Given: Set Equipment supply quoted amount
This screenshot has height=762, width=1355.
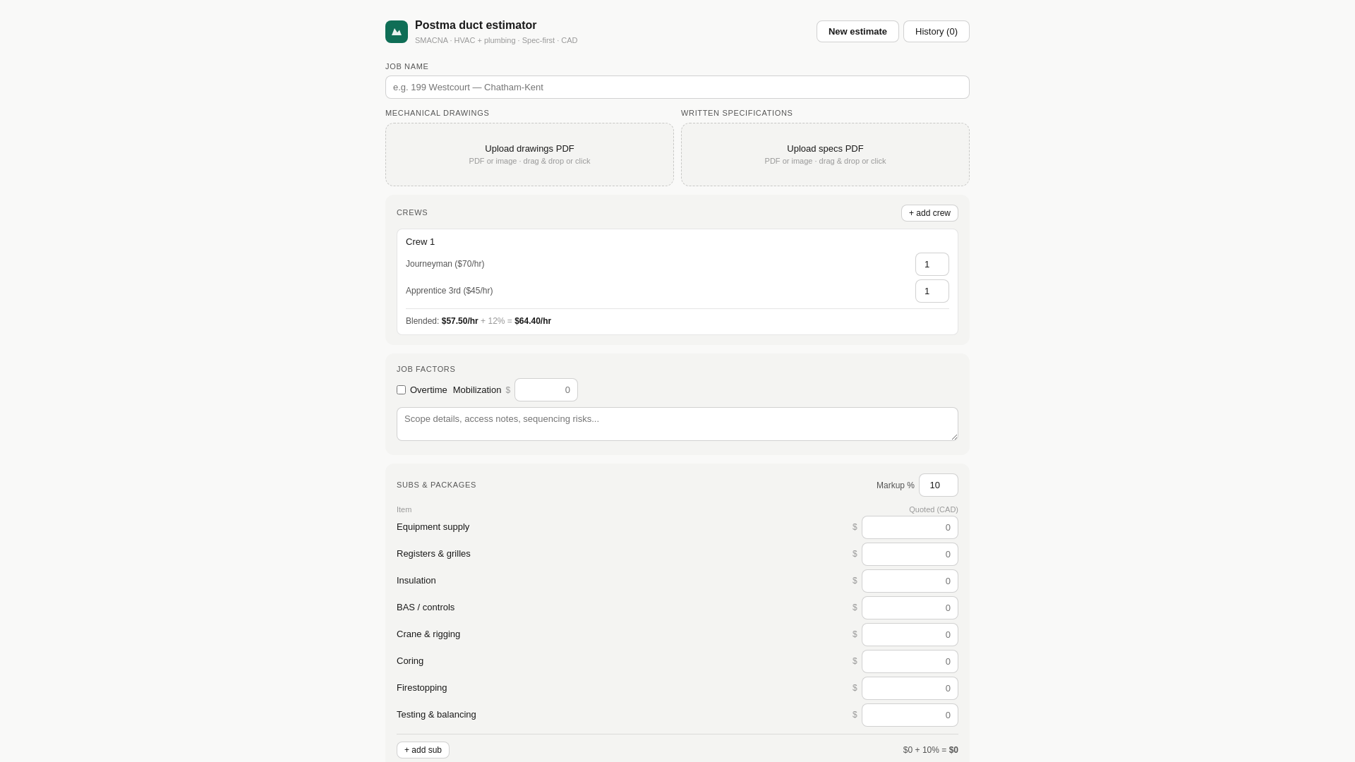Looking at the screenshot, I should (x=910, y=528).
